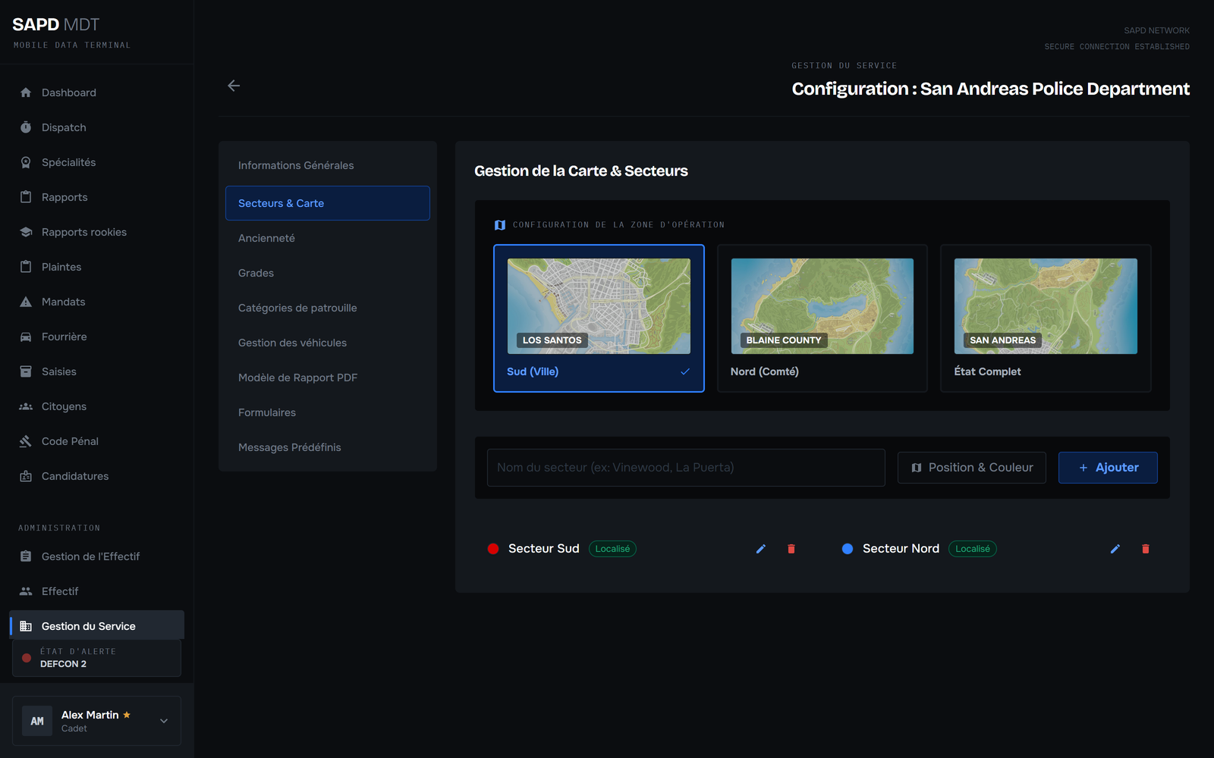
Task: Delete Secteur Sud with trash icon
Action: (791, 549)
